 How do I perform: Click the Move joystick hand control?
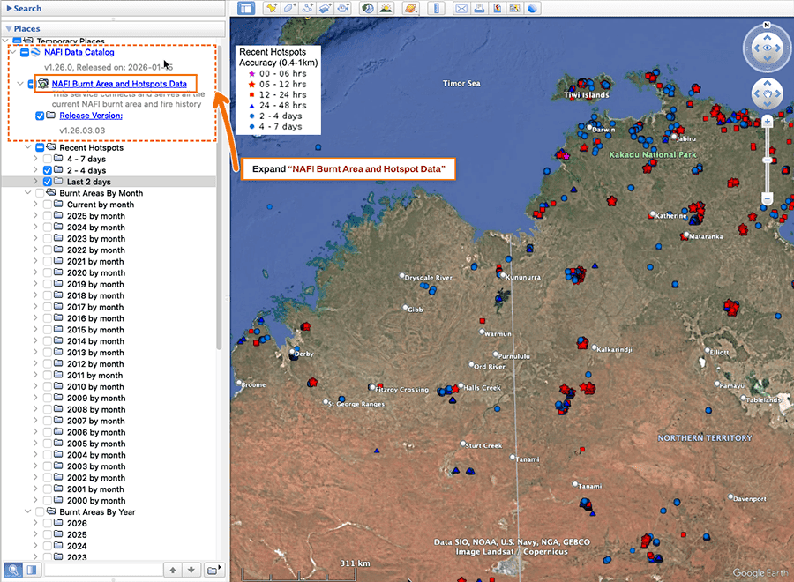768,94
